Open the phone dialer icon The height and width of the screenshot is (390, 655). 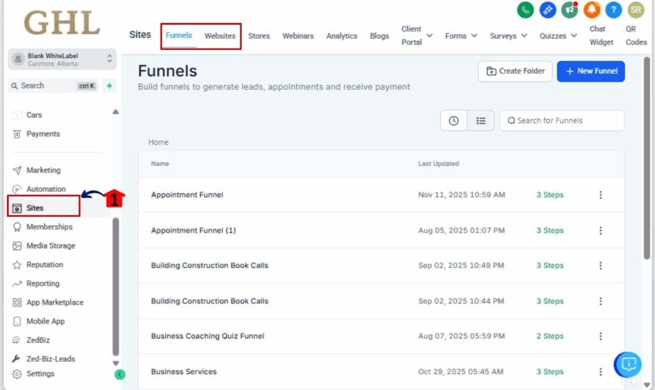coord(525,10)
